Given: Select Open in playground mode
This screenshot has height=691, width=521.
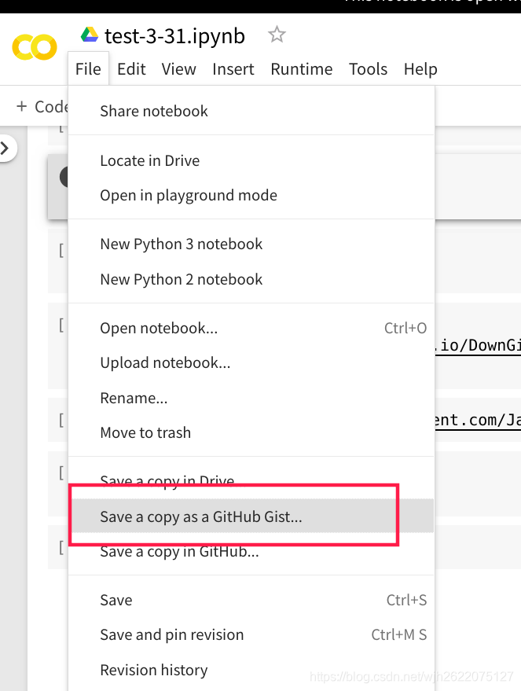Looking at the screenshot, I should [x=251, y=195].
